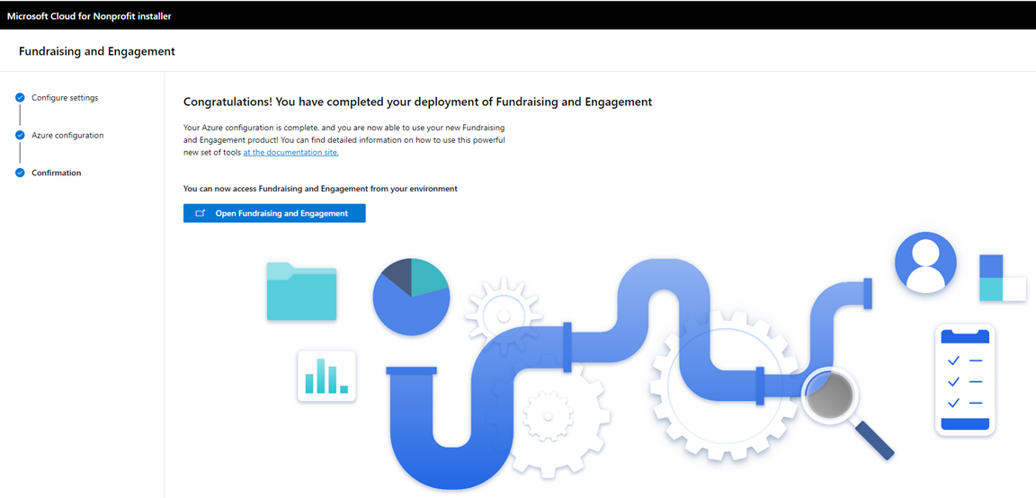The height and width of the screenshot is (498, 1036).
Task: Select the Confirmation step label
Action: pos(56,173)
